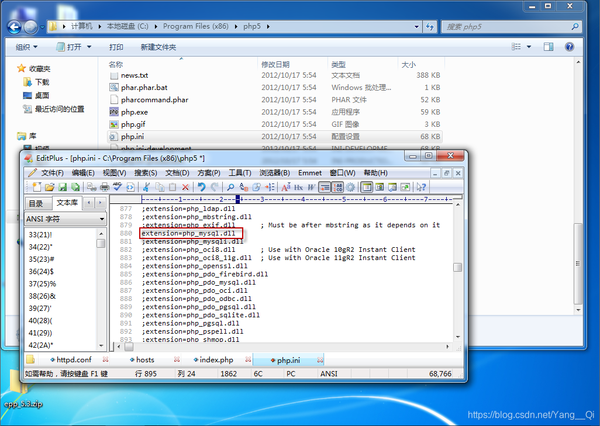Click the Go to Line icon
This screenshot has height=426, width=600.
pyautogui.click(x=270, y=187)
